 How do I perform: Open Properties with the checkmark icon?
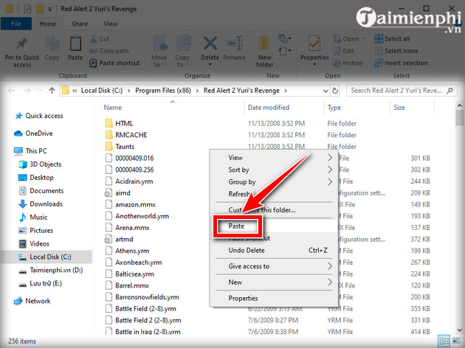click(x=314, y=43)
